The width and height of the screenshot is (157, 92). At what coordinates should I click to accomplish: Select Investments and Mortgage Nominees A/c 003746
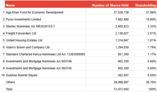tap(45, 60)
